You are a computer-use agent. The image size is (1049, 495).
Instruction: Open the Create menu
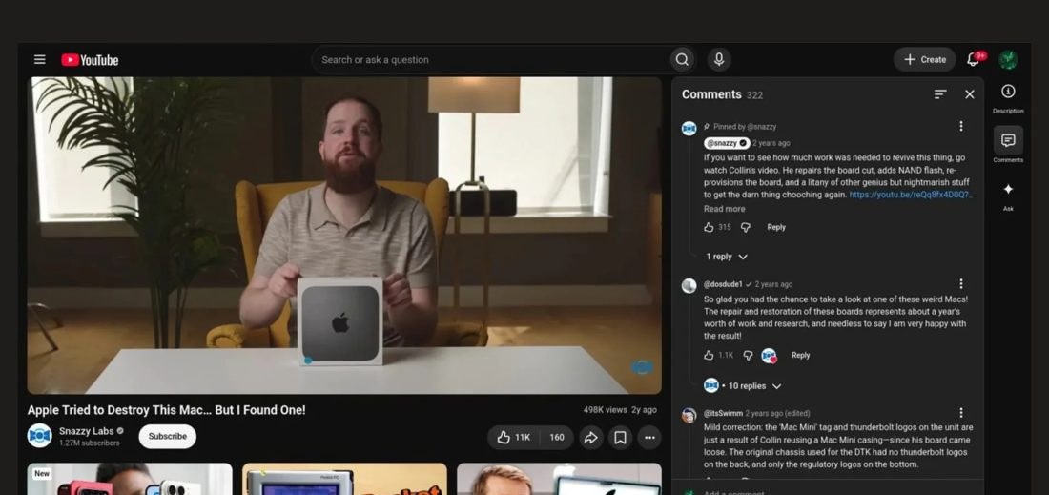925,59
